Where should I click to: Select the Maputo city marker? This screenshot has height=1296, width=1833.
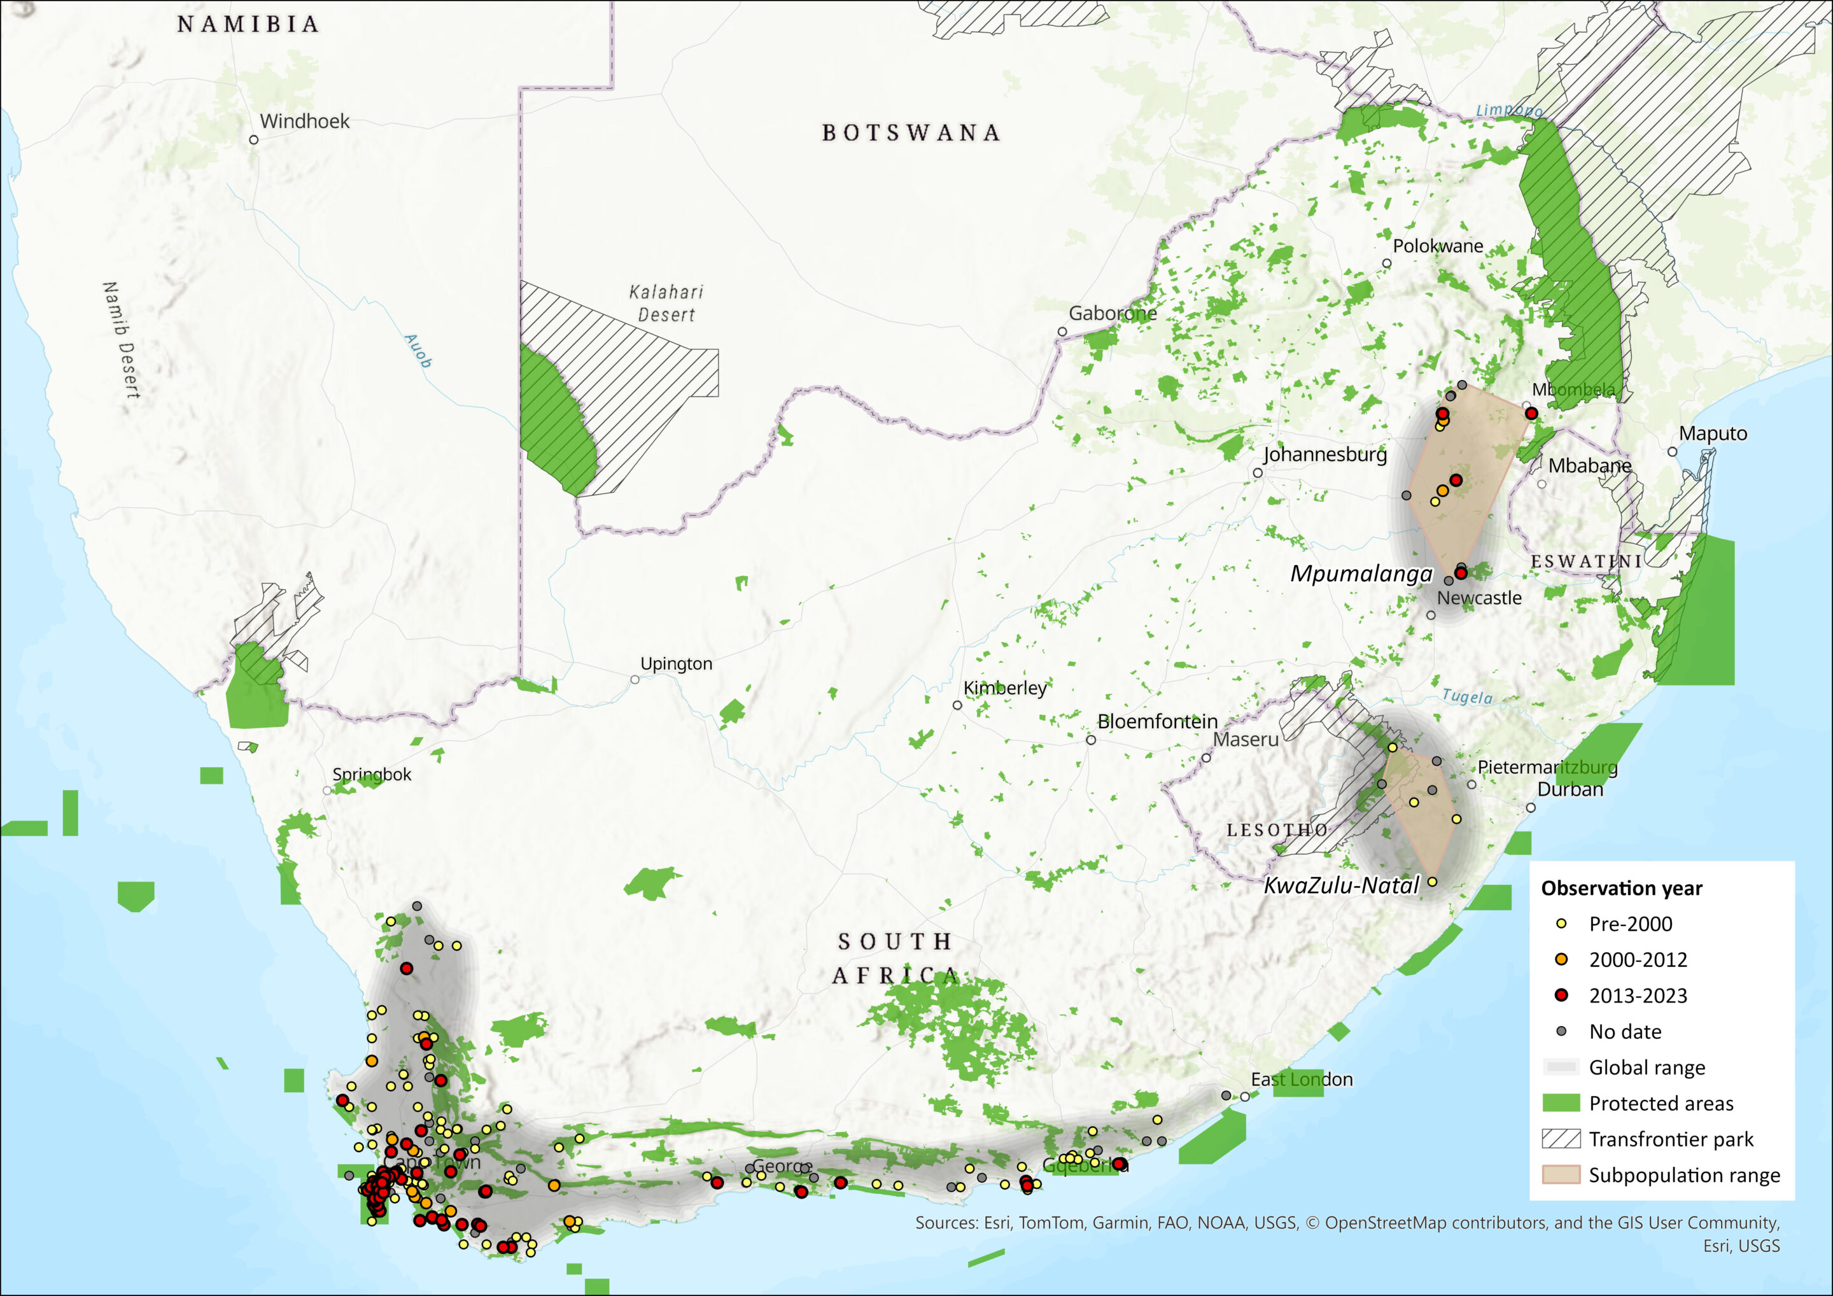point(1672,452)
